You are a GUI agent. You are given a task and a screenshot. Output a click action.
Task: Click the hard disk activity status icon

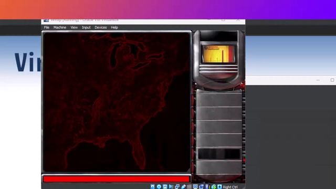(x=152, y=186)
